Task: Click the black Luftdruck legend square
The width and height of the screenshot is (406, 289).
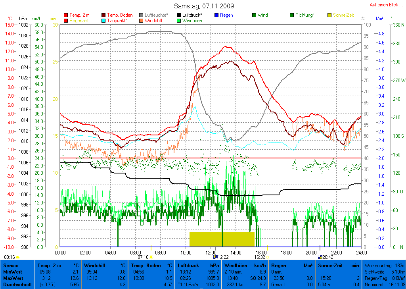Action: coord(179,15)
